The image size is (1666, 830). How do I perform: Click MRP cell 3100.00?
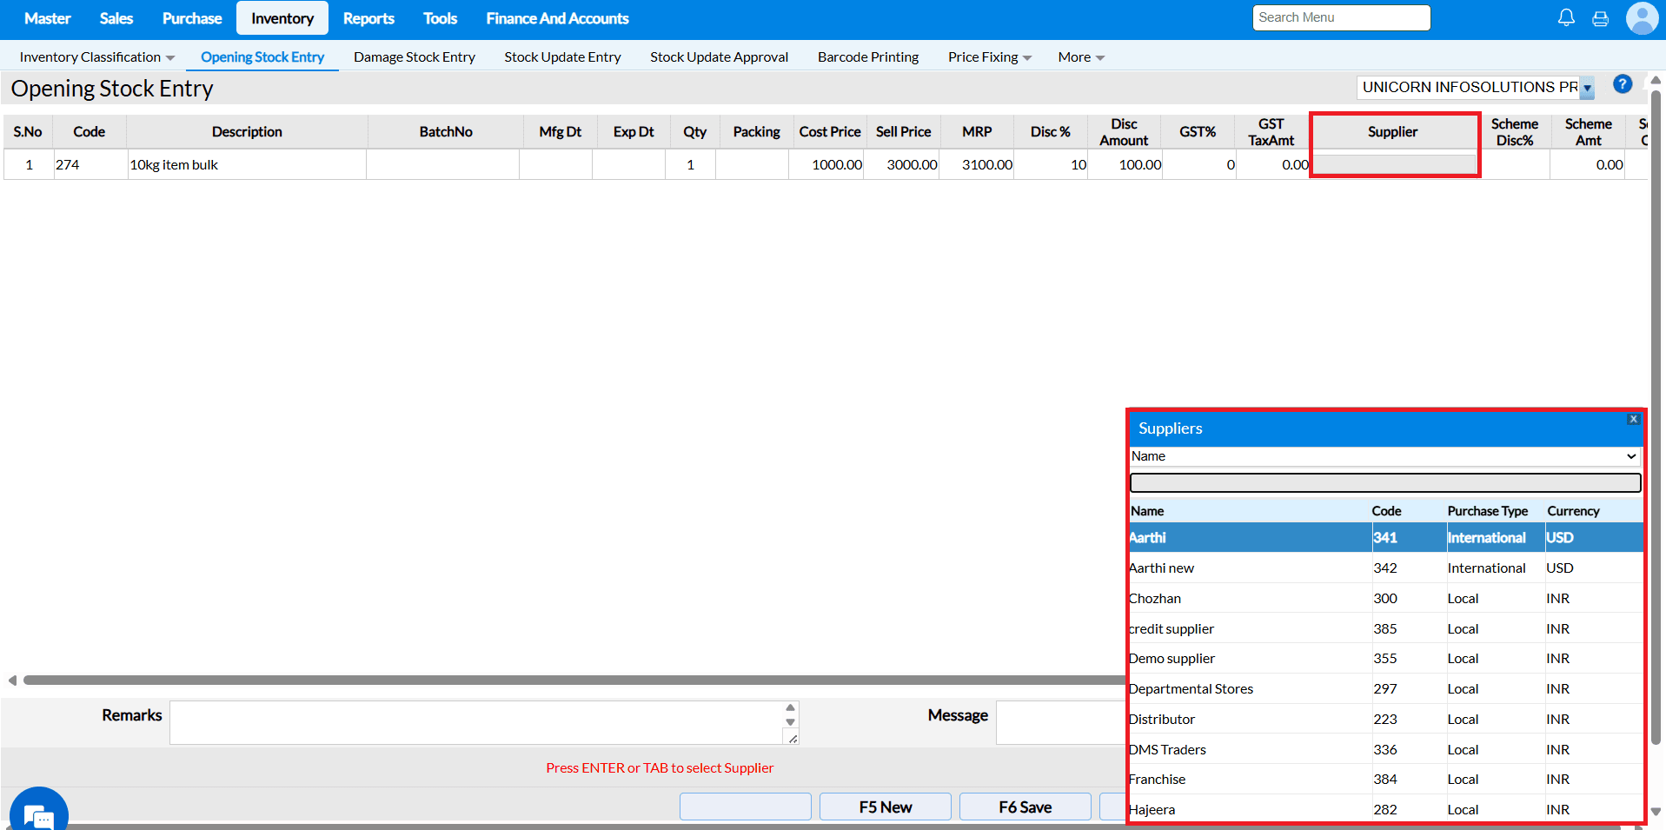click(x=977, y=165)
